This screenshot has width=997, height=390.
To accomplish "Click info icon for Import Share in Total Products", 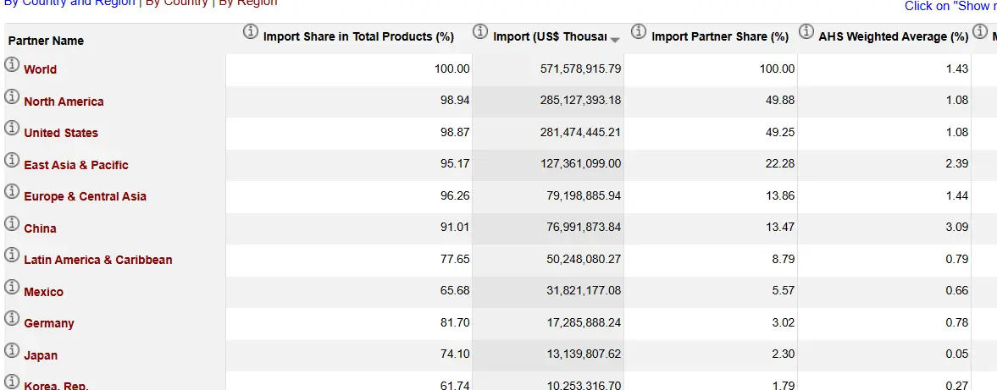I will click(250, 32).
